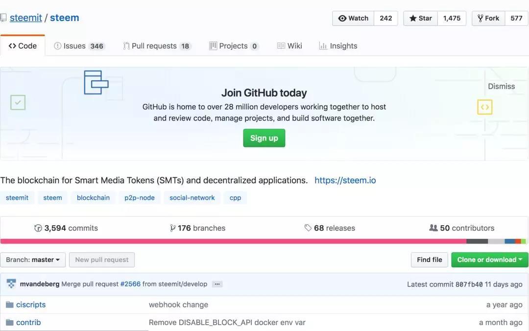Dismiss the Join GitHub banner
Image resolution: width=529 pixels, height=331 pixels.
[502, 86]
